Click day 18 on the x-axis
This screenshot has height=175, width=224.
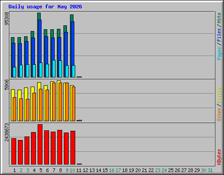click(125, 170)
